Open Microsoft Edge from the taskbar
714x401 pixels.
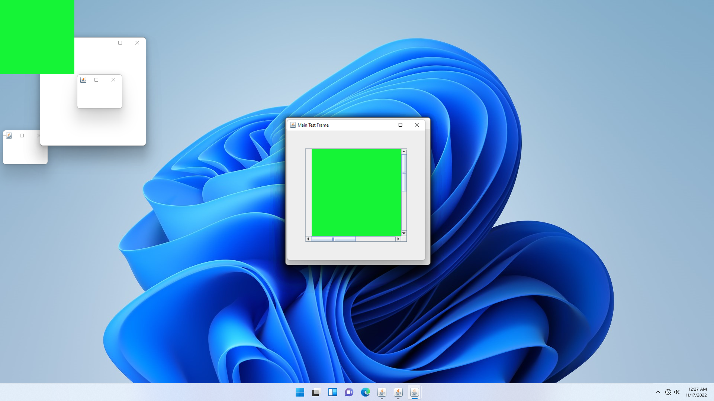click(365, 392)
